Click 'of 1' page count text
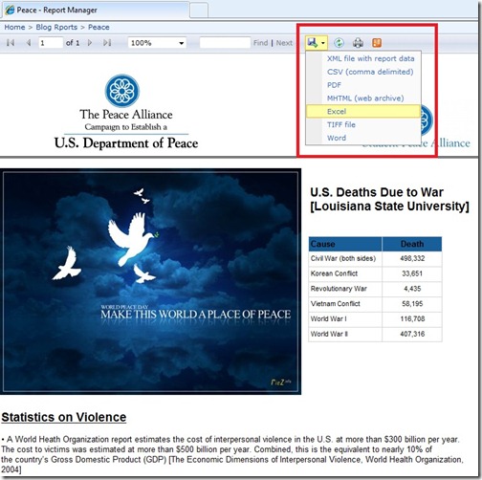 (x=73, y=43)
